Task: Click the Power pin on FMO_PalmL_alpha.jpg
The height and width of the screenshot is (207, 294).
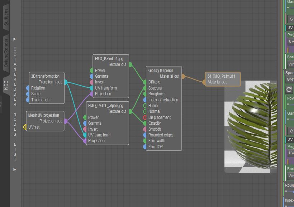Action: pos(85,117)
